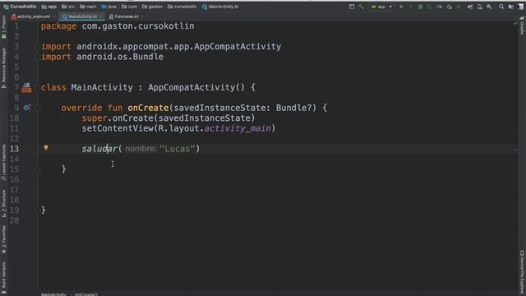Click the yellow intention lightbulb on line 13

point(46,148)
